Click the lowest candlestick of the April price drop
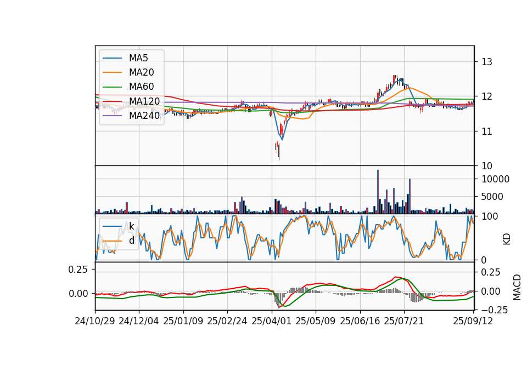 point(279,152)
